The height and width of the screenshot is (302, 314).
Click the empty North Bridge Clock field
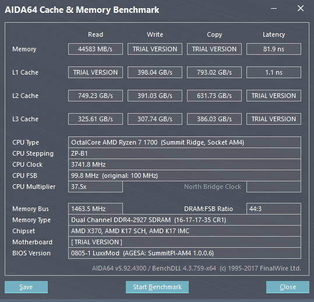[274, 187]
